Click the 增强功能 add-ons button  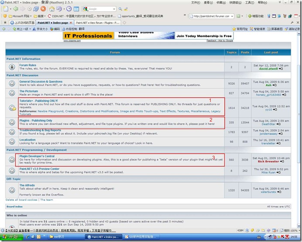(256, 16)
